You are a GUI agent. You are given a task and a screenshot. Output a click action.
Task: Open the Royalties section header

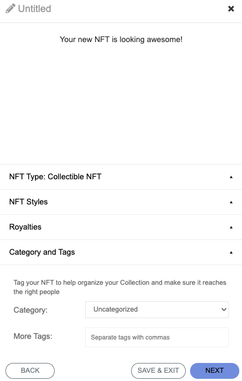(x=121, y=227)
